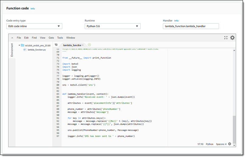The image size is (246, 158).
Task: Click the Handler input field
Action: click(191, 26)
